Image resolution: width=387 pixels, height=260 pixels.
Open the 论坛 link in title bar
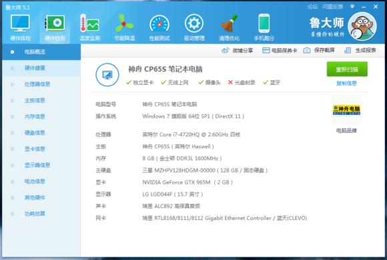coord(312,7)
